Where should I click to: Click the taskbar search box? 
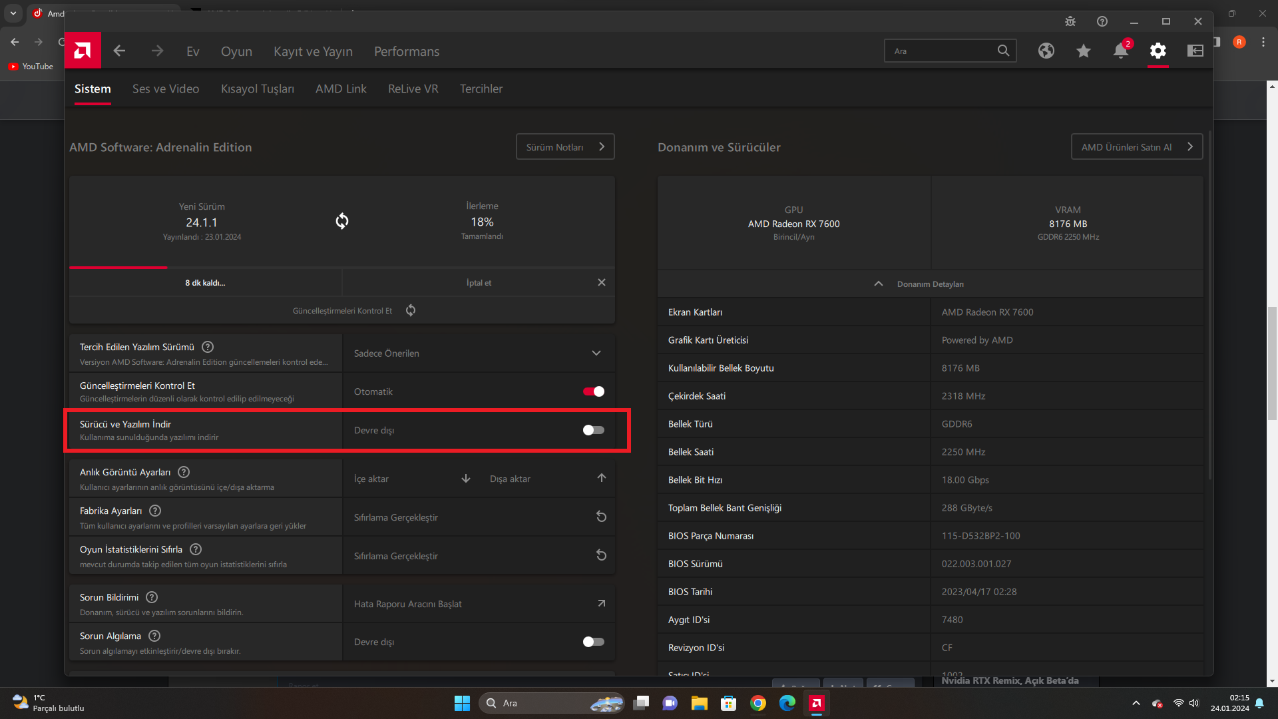[x=551, y=703]
